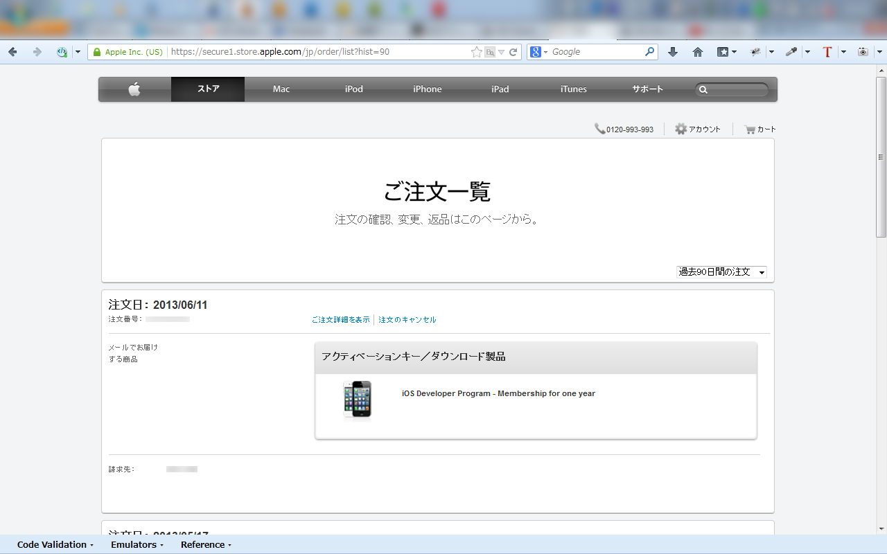
Task: Select the ストア tab in Apple navigation
Action: coord(208,89)
